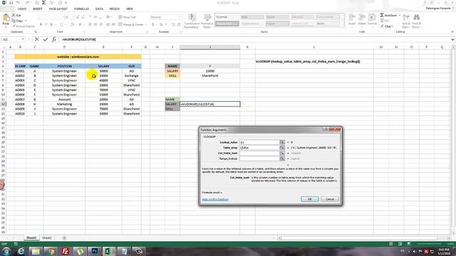The image size is (456, 256).
Task: Toggle Italic formatting
Action: point(46,24)
